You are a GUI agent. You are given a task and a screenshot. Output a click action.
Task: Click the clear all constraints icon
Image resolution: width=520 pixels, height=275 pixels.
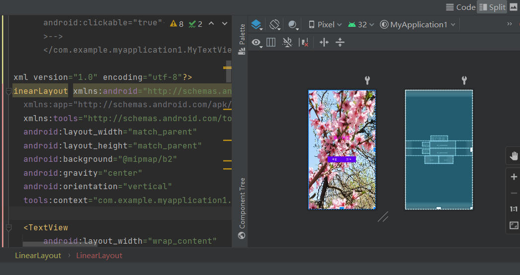coord(304,43)
